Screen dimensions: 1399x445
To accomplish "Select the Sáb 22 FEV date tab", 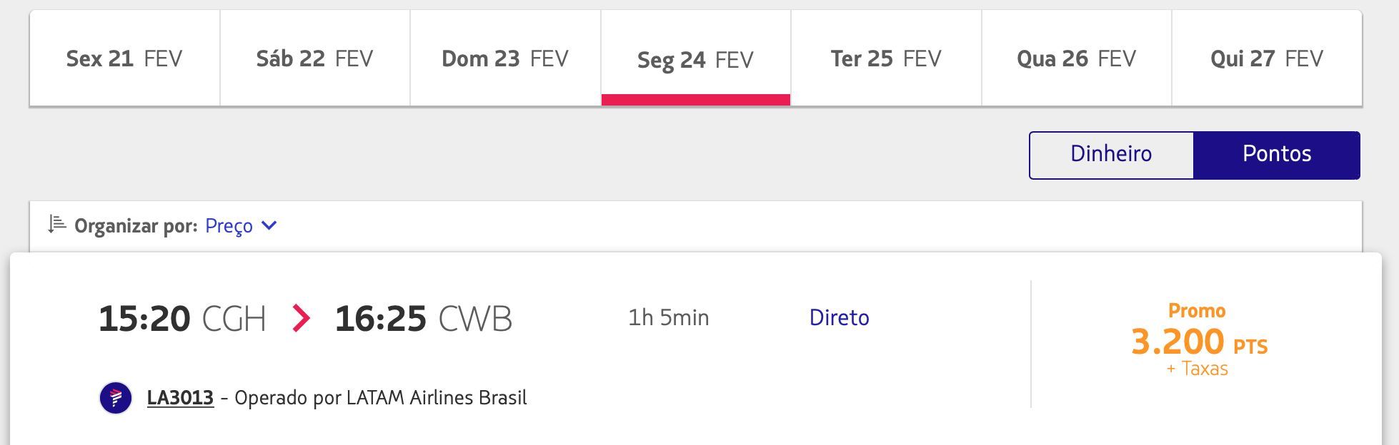I will (315, 58).
